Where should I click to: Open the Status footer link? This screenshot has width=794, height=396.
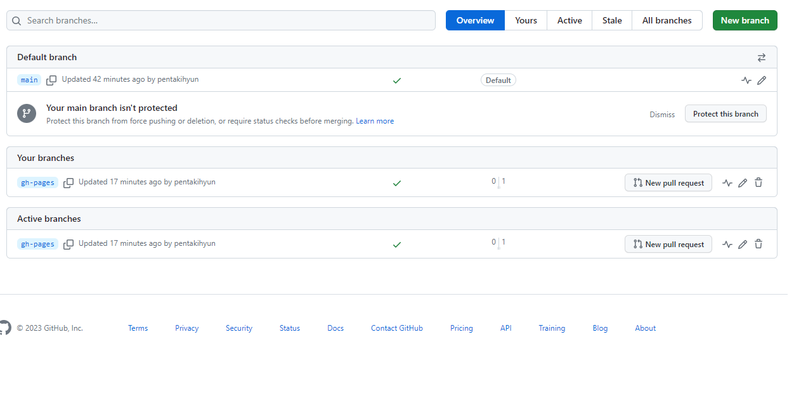(x=290, y=328)
